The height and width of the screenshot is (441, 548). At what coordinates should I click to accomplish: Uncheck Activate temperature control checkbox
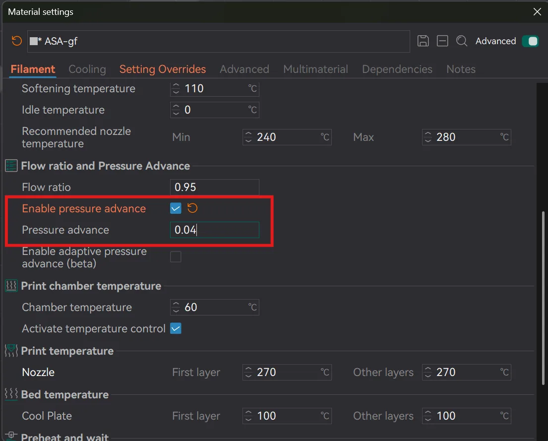pos(176,328)
